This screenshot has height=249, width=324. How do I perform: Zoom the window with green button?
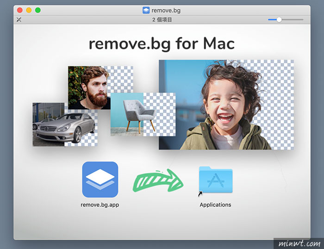[38, 10]
